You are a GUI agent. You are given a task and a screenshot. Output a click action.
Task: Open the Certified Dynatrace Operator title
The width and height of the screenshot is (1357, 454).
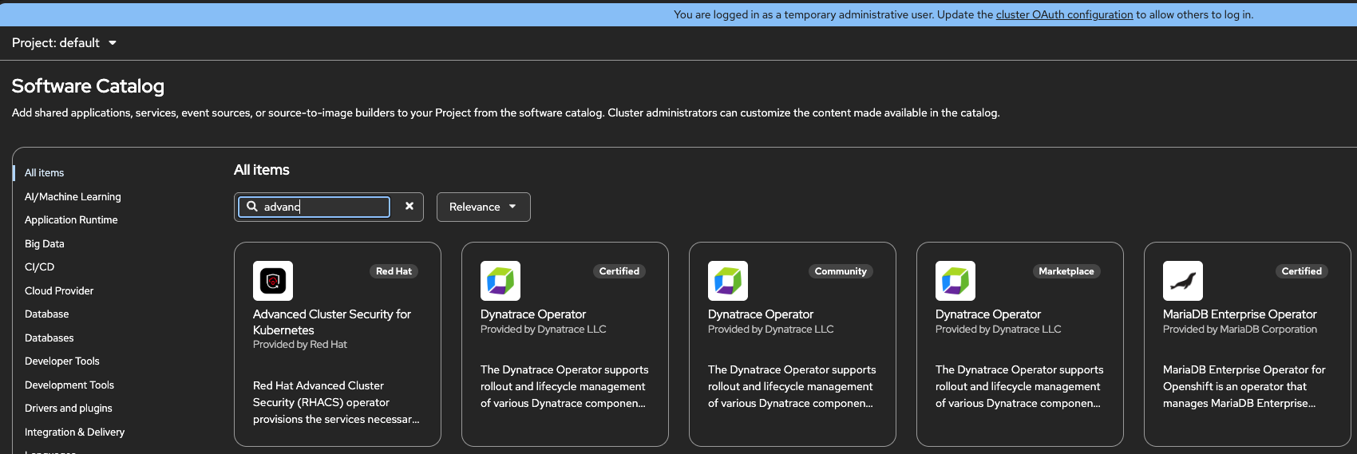pyautogui.click(x=533, y=314)
